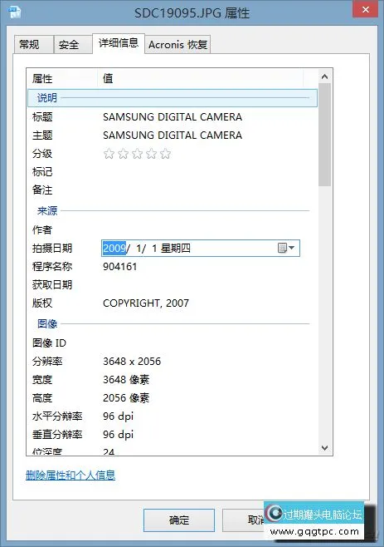This screenshot has width=384, height=547.
Task: Click the 图像 ID property row
Action: point(173,343)
